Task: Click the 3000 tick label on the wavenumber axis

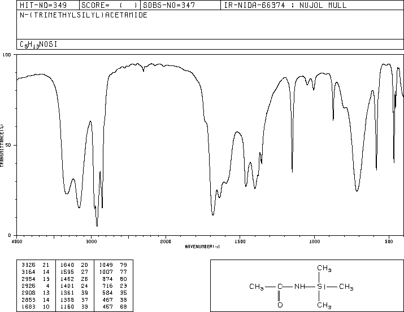Action: (91, 241)
